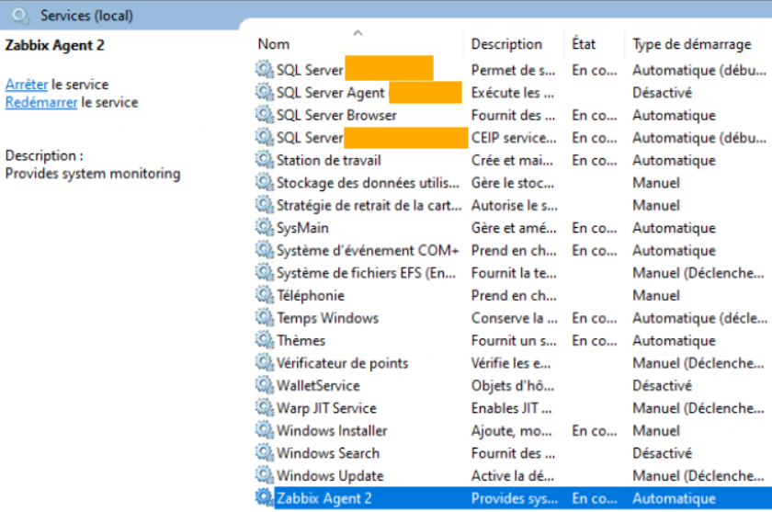The width and height of the screenshot is (772, 512).
Task: Click Arrêter link to stop the service
Action: [x=27, y=85]
